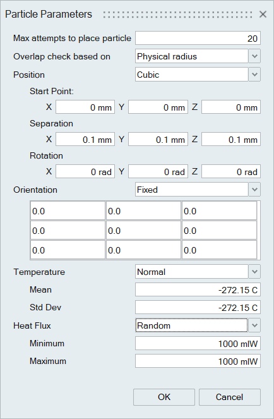This screenshot has width=274, height=419.
Task: Edit Start Point Y field
Action: pyautogui.click(x=158, y=107)
